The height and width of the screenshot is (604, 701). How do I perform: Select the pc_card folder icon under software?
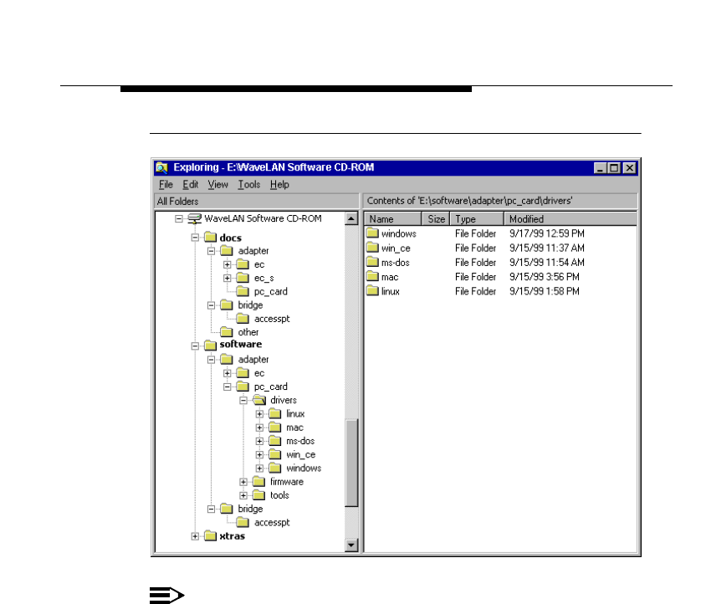(x=243, y=386)
